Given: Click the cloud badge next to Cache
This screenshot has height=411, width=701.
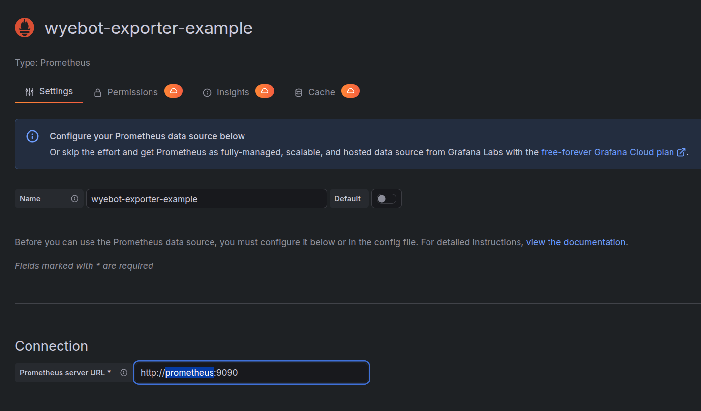Looking at the screenshot, I should coord(350,91).
